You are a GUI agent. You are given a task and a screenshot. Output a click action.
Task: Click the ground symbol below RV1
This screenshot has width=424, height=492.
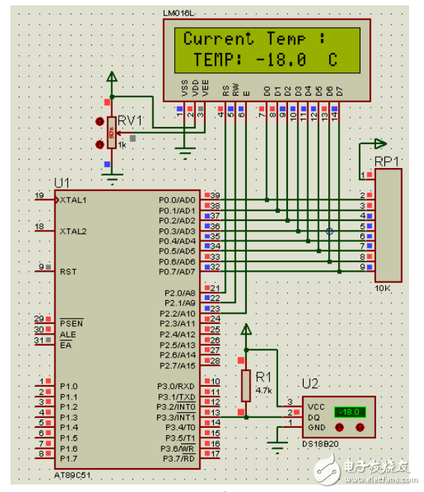(112, 179)
